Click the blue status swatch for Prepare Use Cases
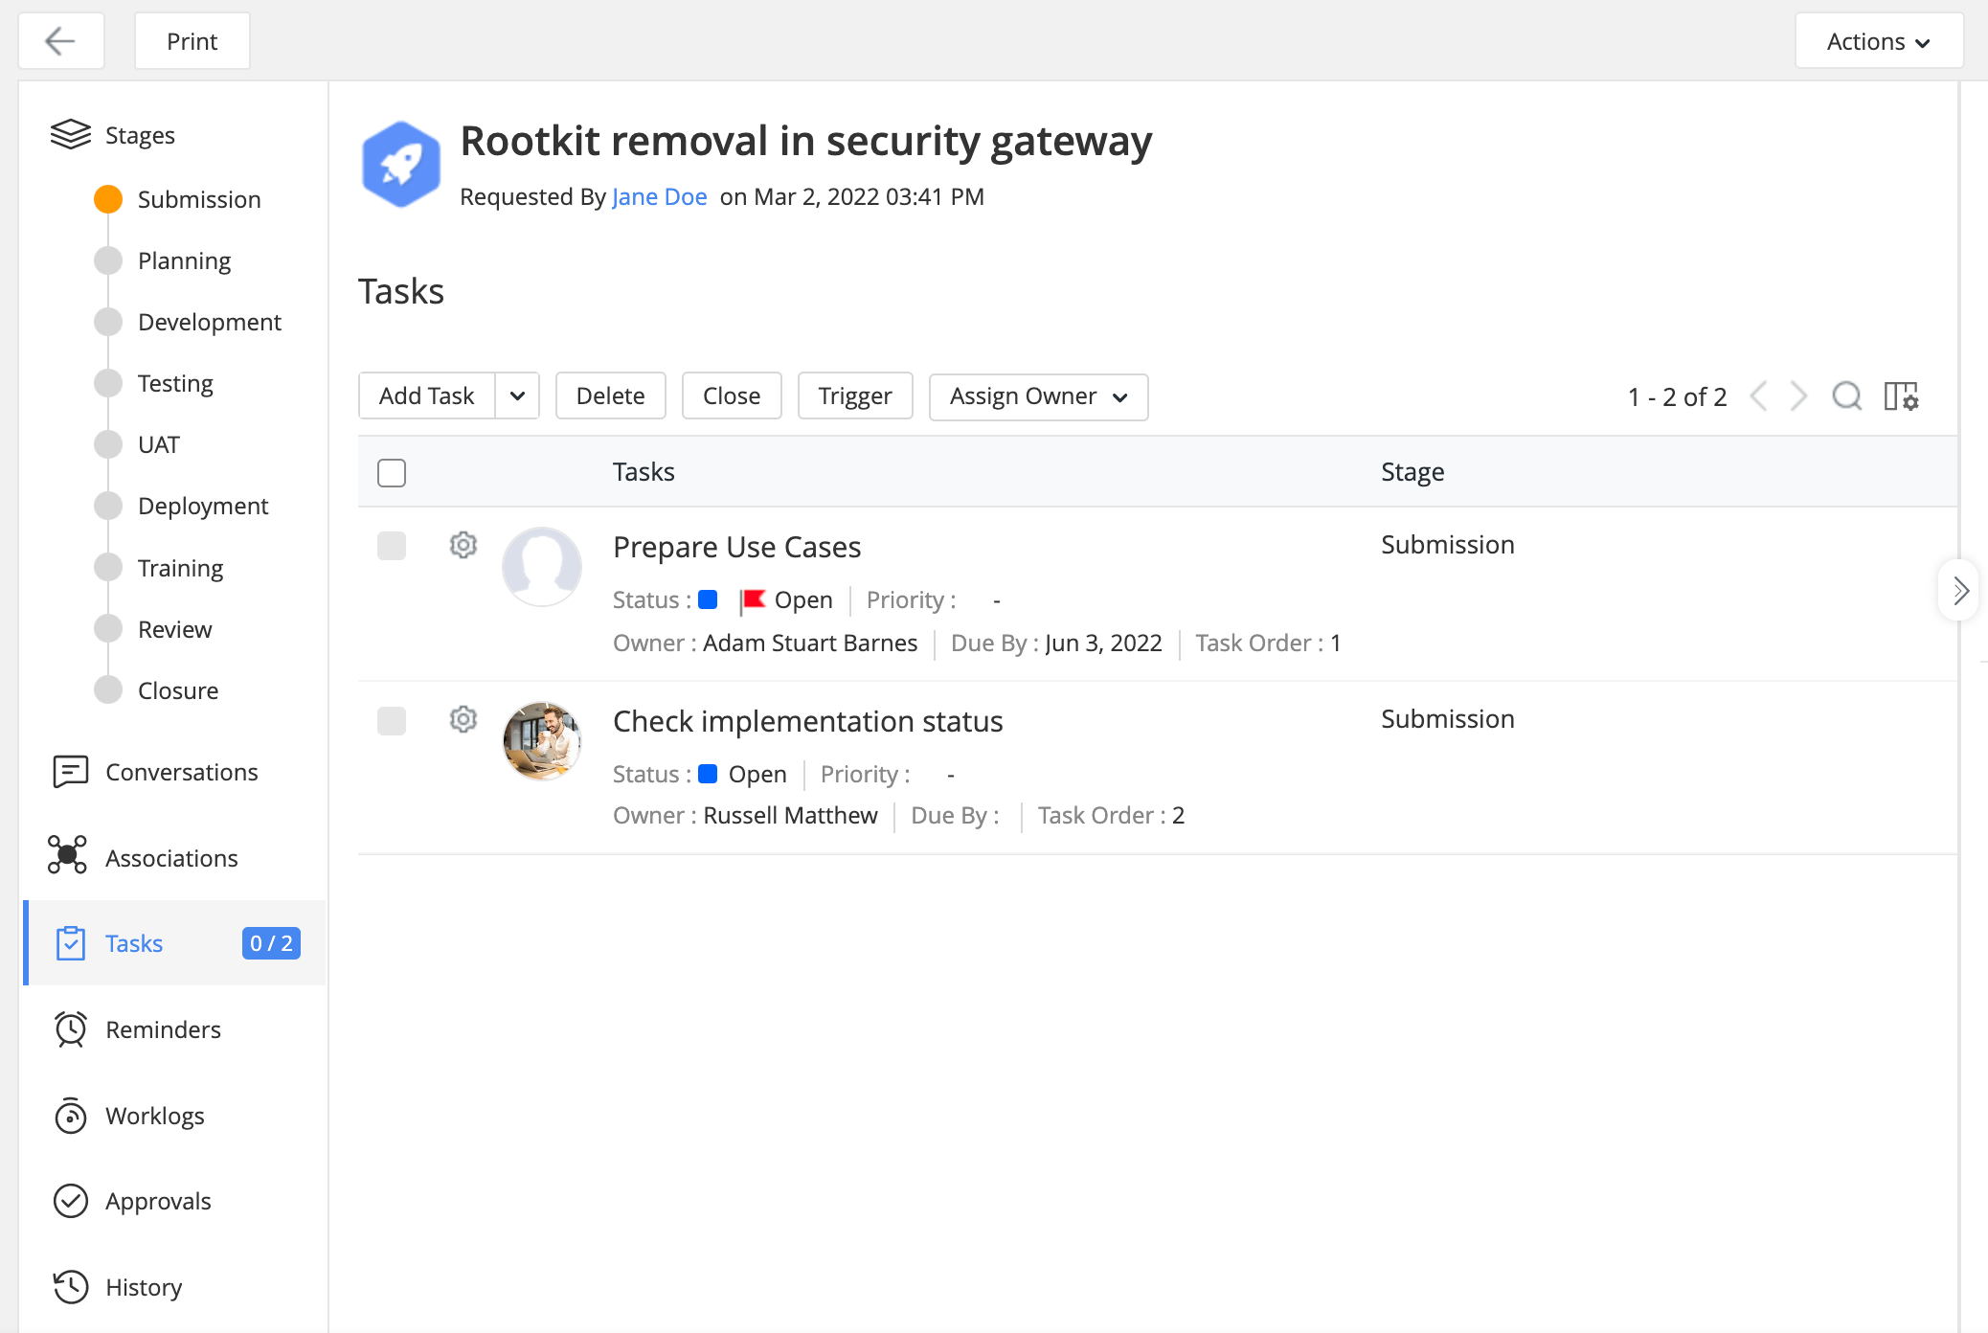The width and height of the screenshot is (1988, 1333). 708,599
